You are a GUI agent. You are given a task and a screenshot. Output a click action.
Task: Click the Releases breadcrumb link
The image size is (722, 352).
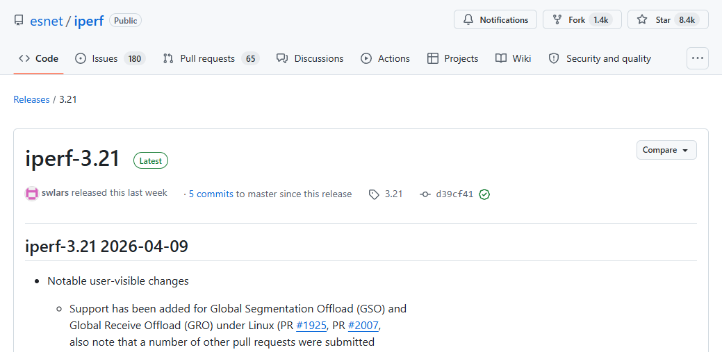[31, 99]
